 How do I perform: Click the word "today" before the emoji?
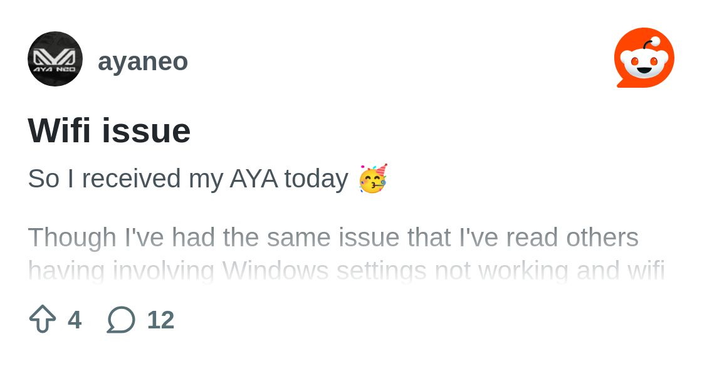pos(316,179)
